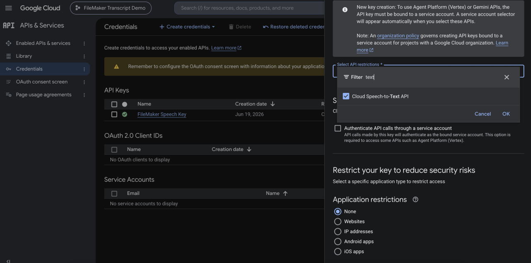Click the Google Cloud logo
Image resolution: width=531 pixels, height=263 pixels.
40,8
